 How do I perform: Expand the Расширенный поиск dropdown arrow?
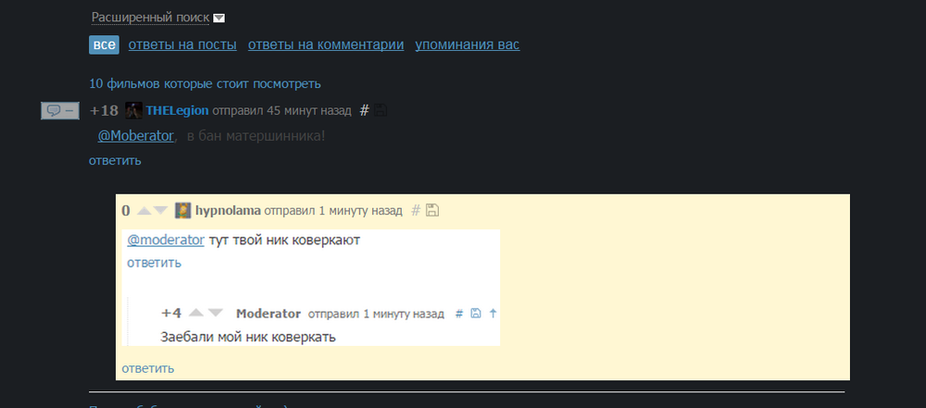(219, 19)
